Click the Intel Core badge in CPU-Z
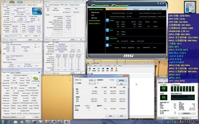199x124 pixels. pos(37,11)
